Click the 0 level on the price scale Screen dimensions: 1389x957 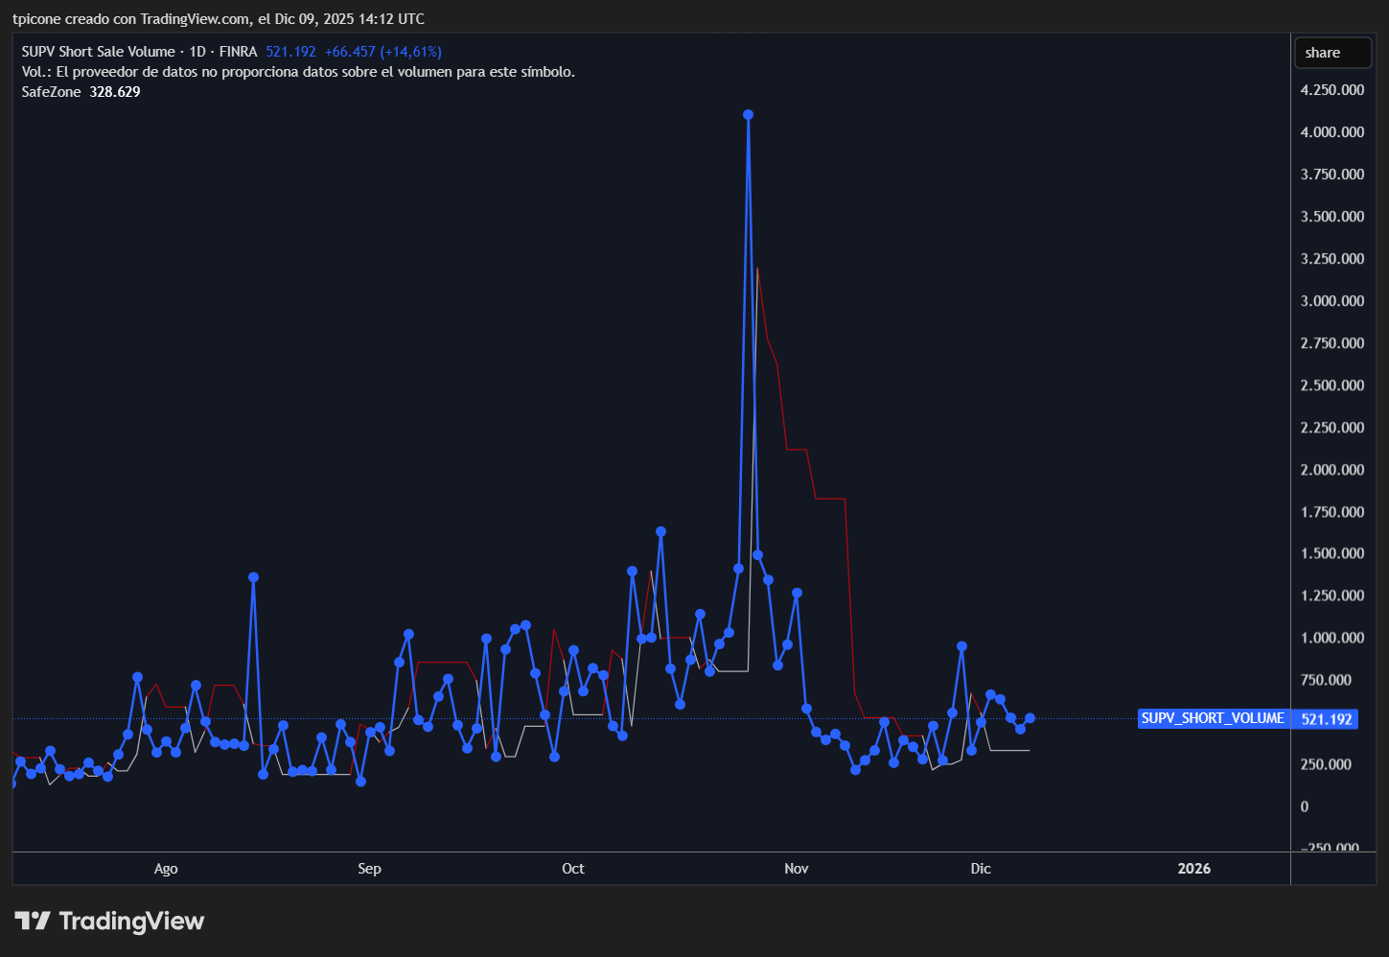(1304, 806)
